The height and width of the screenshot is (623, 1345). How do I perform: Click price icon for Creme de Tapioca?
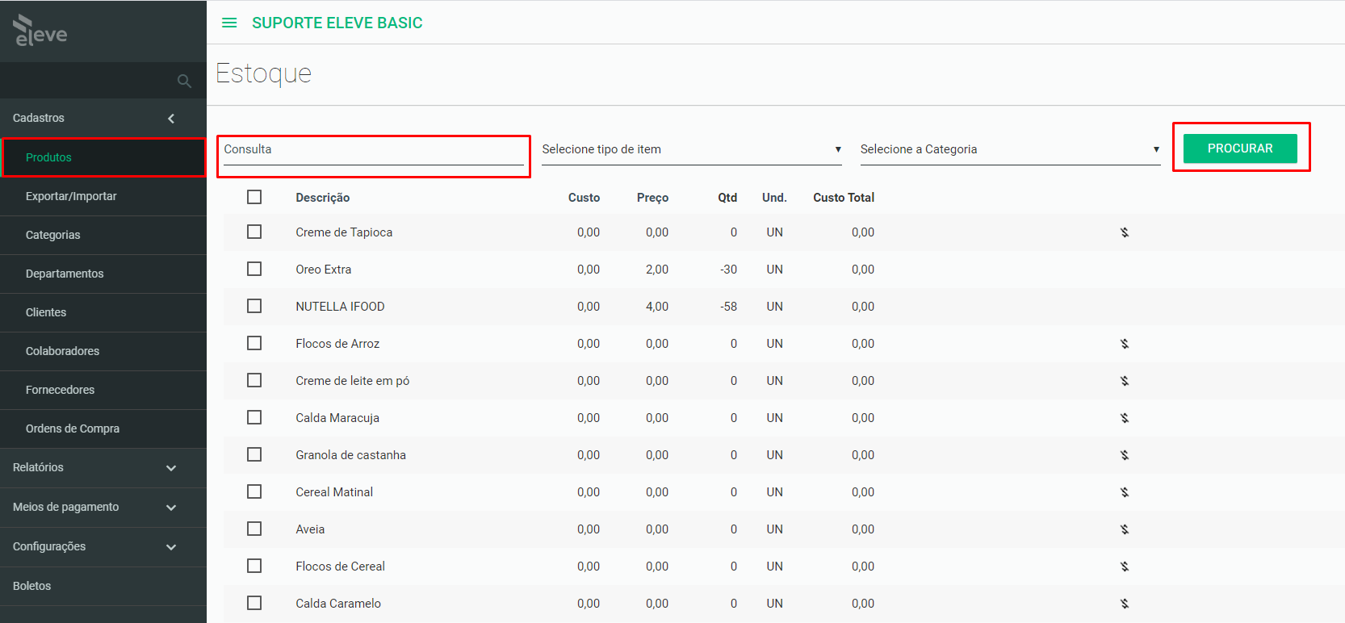point(1124,232)
